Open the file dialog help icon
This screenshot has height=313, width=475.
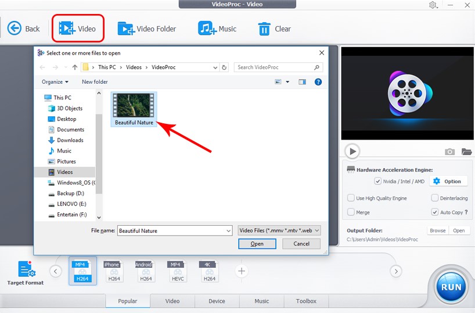click(318, 82)
